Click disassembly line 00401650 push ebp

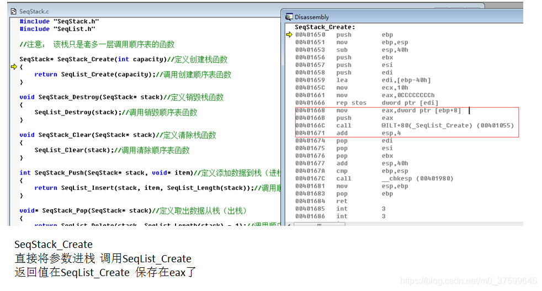(x=344, y=35)
